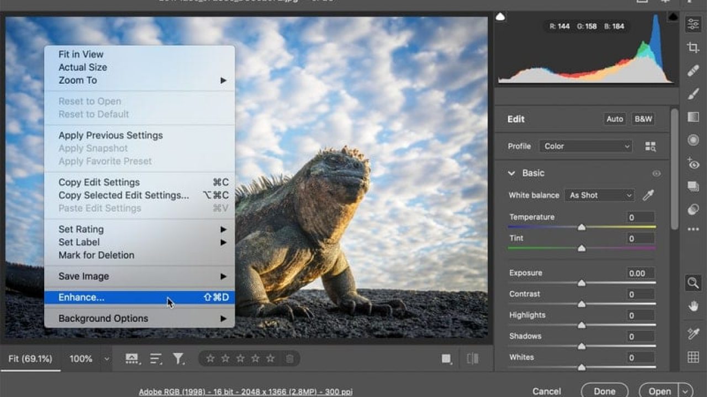
Task: Choose Mark for Deletion
Action: 139,255
